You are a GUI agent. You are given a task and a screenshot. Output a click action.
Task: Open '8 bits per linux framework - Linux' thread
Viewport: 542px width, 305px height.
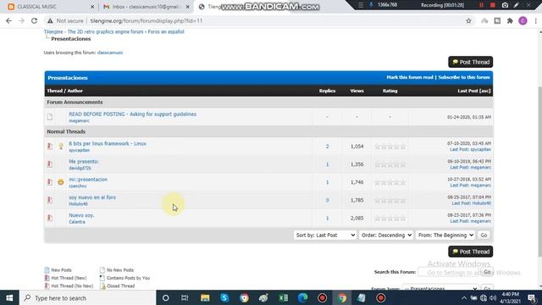[x=108, y=143]
